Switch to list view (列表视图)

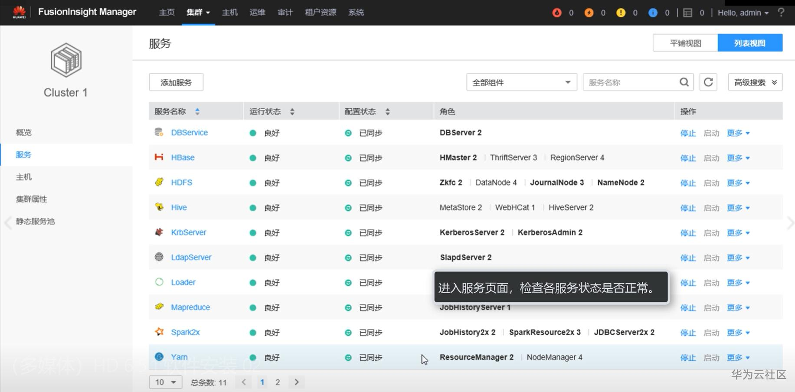point(750,43)
